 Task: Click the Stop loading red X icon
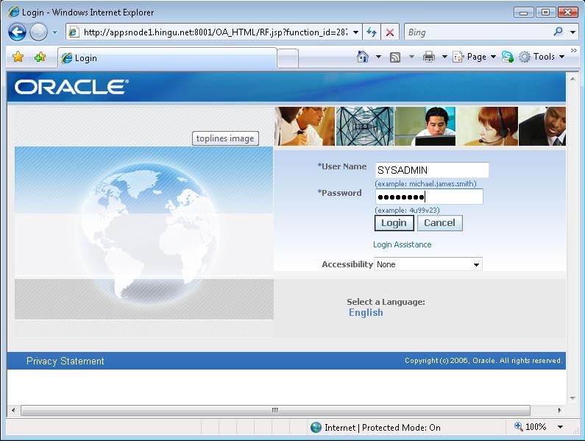coord(390,32)
